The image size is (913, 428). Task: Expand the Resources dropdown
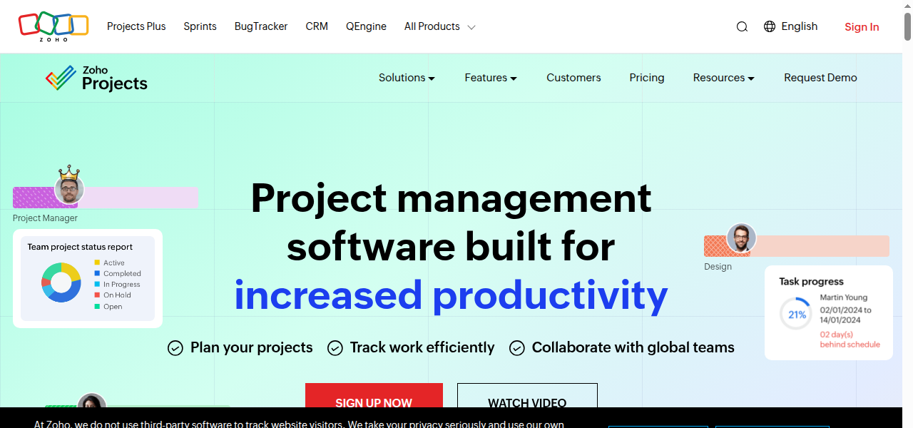(723, 78)
